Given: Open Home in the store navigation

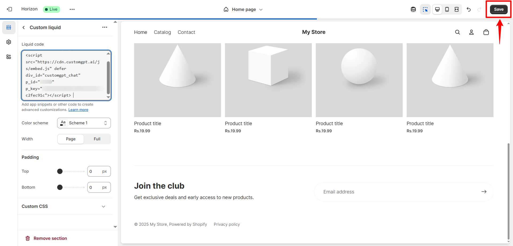Looking at the screenshot, I should coord(141,32).
